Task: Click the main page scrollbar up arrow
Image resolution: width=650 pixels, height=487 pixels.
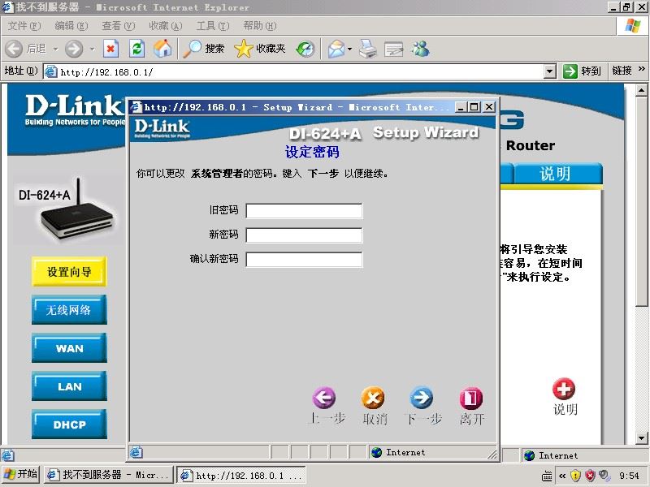Action: [x=641, y=90]
